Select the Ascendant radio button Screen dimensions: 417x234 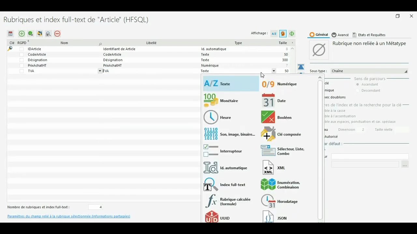358,84
